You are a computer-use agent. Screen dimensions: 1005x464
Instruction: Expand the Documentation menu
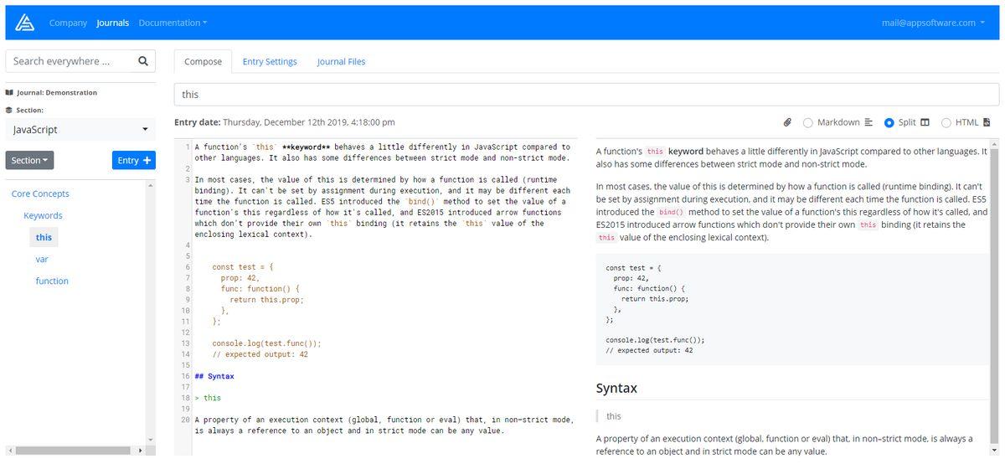[x=173, y=23]
